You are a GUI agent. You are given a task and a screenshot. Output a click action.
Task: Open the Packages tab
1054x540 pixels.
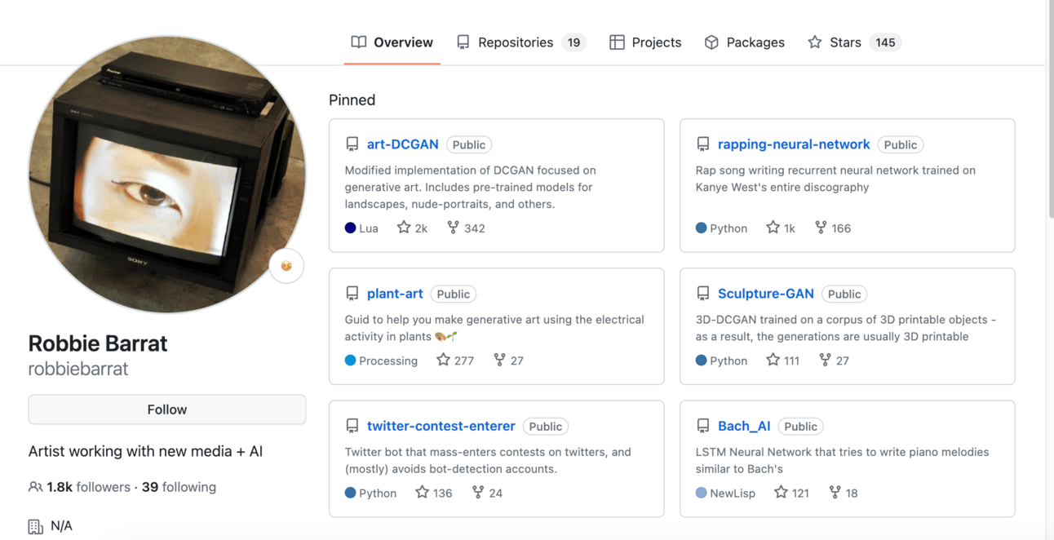744,42
